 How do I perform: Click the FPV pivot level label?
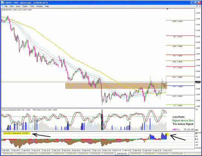pyautogui.click(x=178, y=87)
